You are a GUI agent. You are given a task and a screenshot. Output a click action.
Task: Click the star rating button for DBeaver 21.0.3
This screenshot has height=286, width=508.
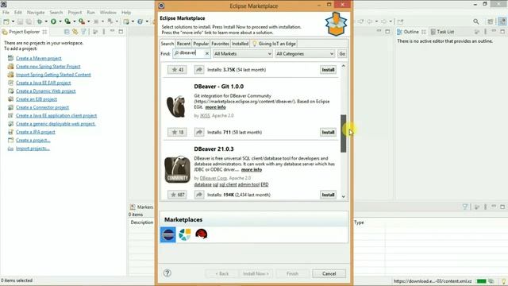pyautogui.click(x=177, y=195)
